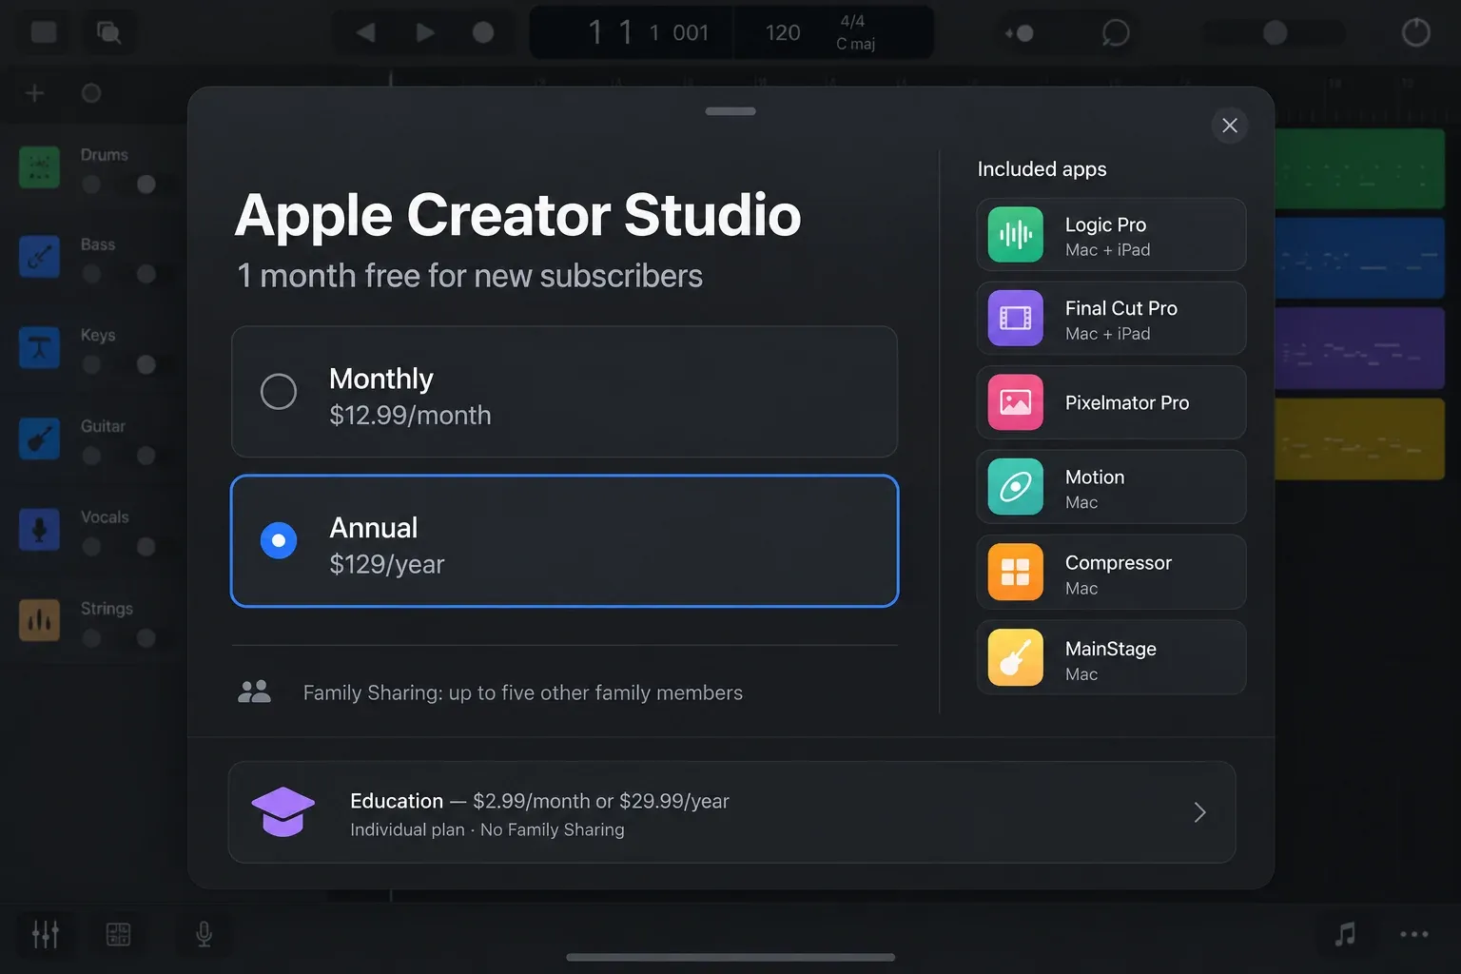Click the Pixelmator Pro app icon
The width and height of the screenshot is (1461, 974).
[x=1016, y=402]
